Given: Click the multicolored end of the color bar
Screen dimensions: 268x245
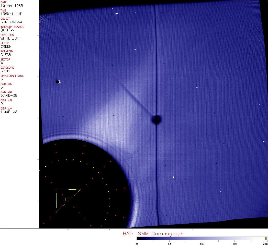Looking at the screenshot, I should point(266,238).
